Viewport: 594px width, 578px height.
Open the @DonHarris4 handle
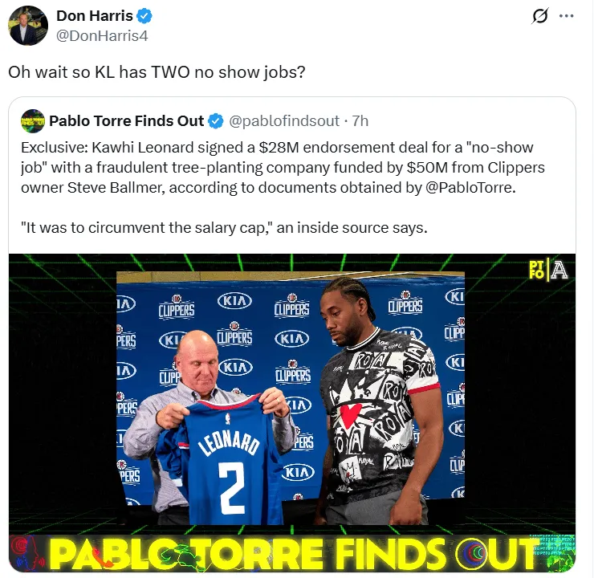coord(102,36)
